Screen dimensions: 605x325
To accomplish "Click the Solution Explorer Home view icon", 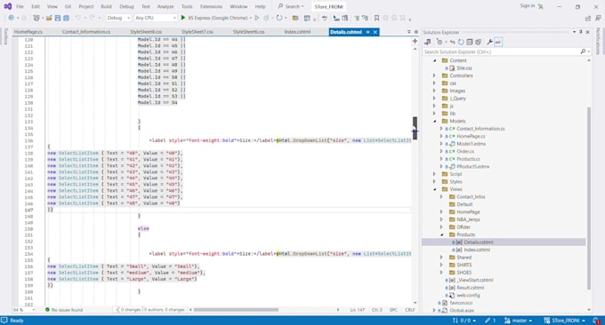I will (x=428, y=42).
